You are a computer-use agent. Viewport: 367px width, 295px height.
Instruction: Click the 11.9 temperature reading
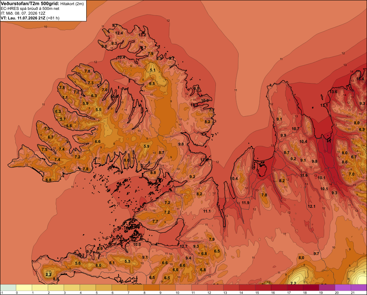[246, 203]
